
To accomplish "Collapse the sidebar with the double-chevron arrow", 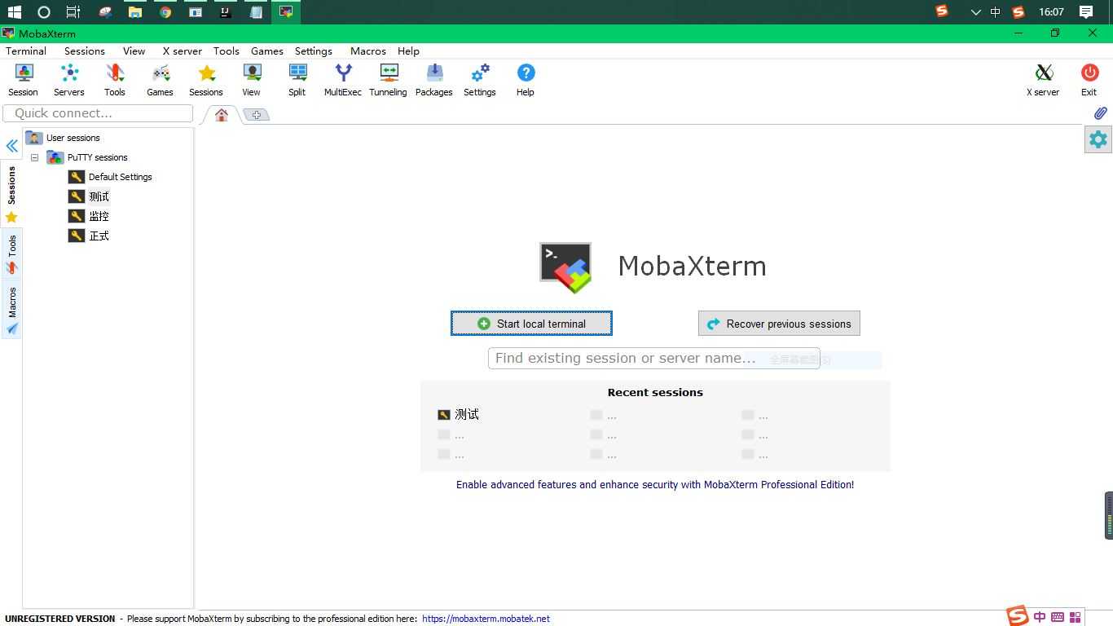I will point(12,146).
